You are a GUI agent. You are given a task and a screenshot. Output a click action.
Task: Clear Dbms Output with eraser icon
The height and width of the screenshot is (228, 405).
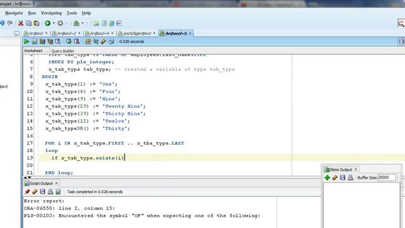click(335, 177)
